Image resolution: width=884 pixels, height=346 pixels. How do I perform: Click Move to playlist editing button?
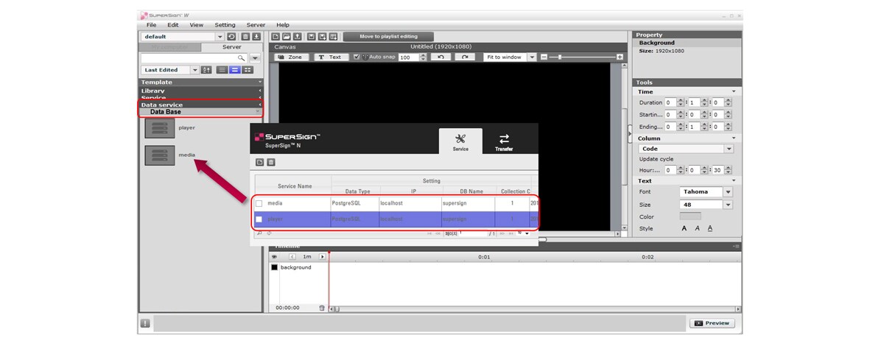387,36
